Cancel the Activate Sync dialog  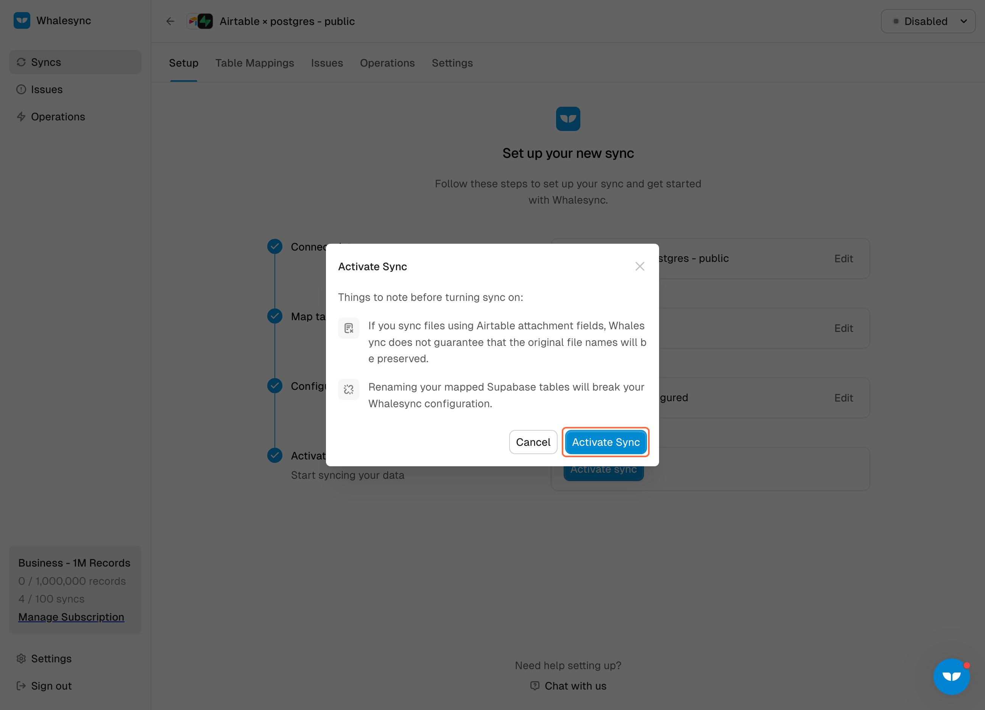[533, 442]
